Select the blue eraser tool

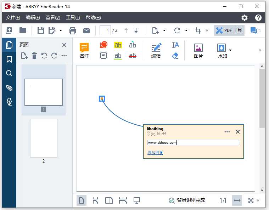point(175,56)
